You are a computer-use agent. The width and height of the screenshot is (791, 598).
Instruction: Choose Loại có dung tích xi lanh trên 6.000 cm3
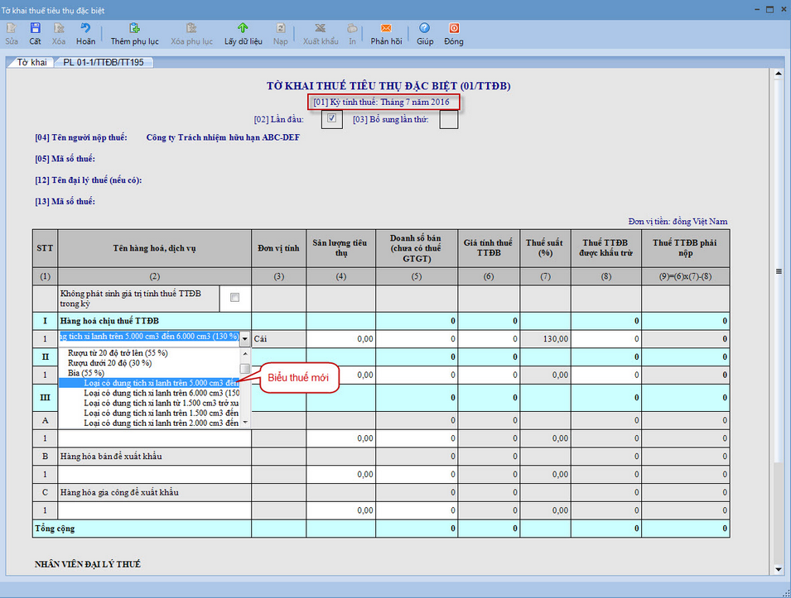pyautogui.click(x=162, y=393)
